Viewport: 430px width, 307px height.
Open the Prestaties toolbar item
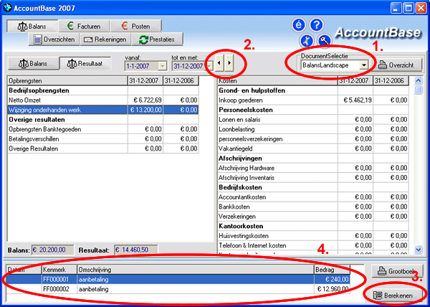coord(161,39)
